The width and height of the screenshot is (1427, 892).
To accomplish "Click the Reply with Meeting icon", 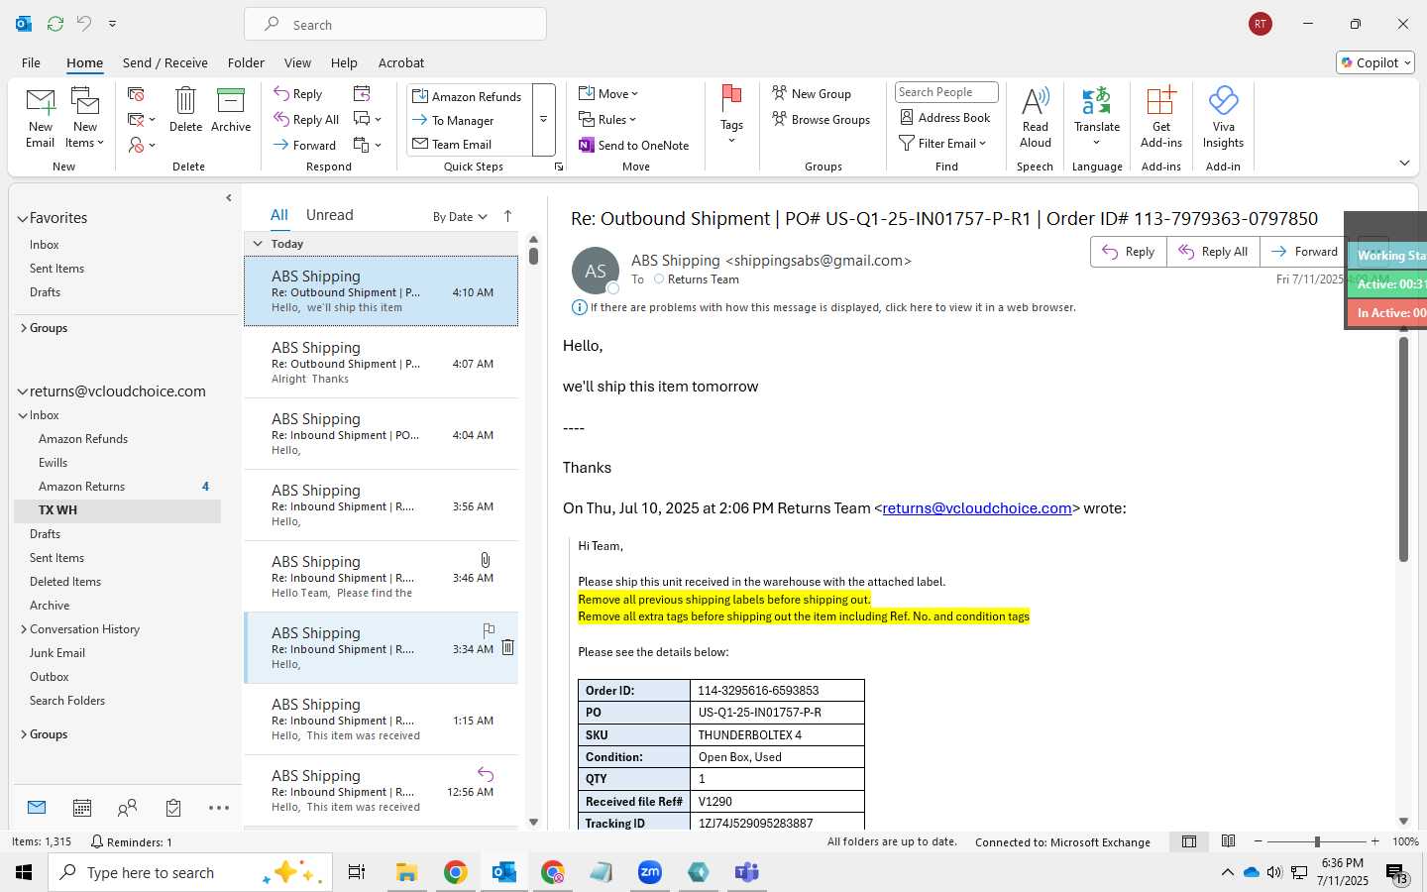I will click(x=362, y=93).
